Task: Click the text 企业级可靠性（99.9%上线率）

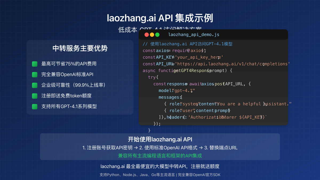Action: [75, 85]
